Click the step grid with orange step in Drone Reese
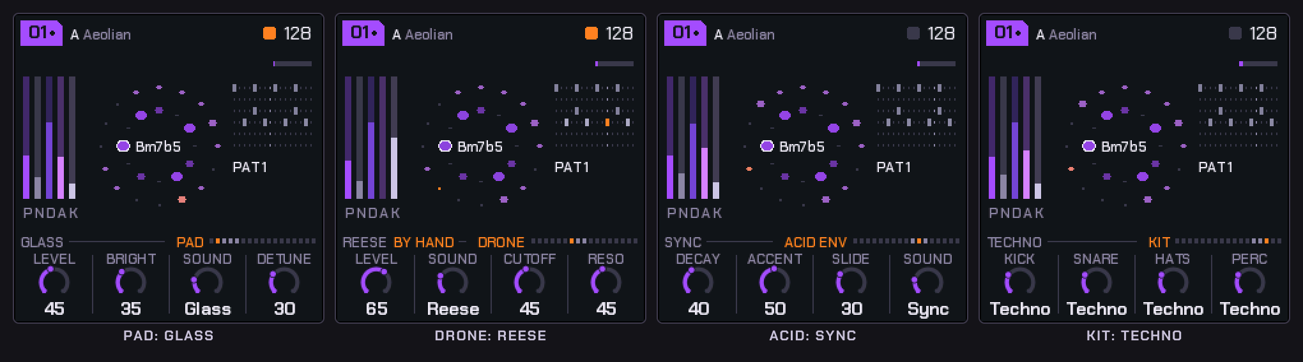The image size is (1303, 362). pos(595,116)
